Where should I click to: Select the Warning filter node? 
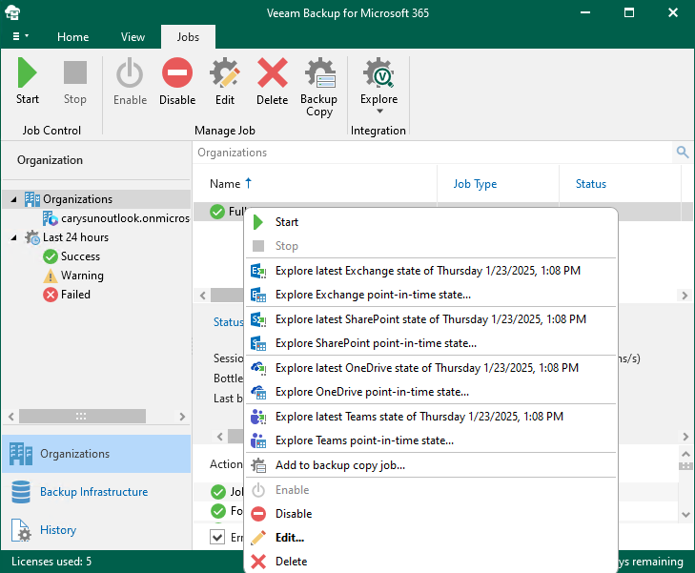coord(73,276)
